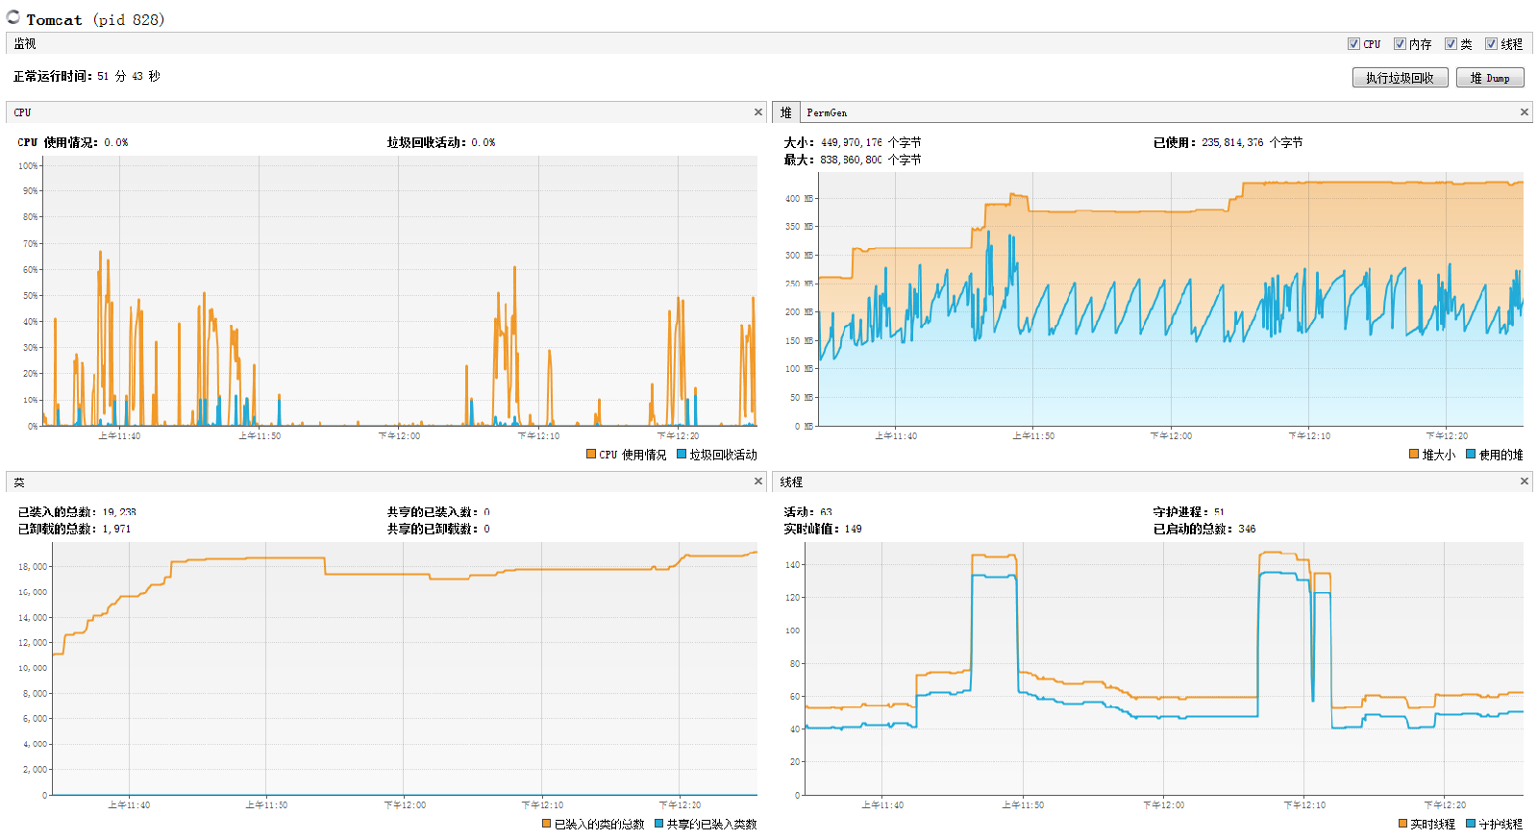Click the blue 垃圾回收活动 legend swatch
Viewport: 1538px width, 840px height.
pyautogui.click(x=682, y=455)
